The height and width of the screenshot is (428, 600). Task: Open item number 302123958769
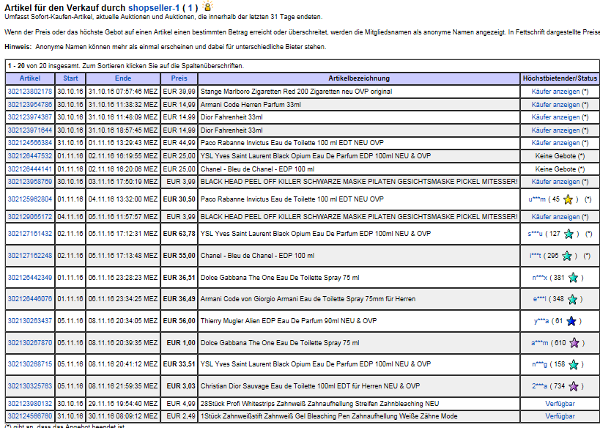coord(30,182)
